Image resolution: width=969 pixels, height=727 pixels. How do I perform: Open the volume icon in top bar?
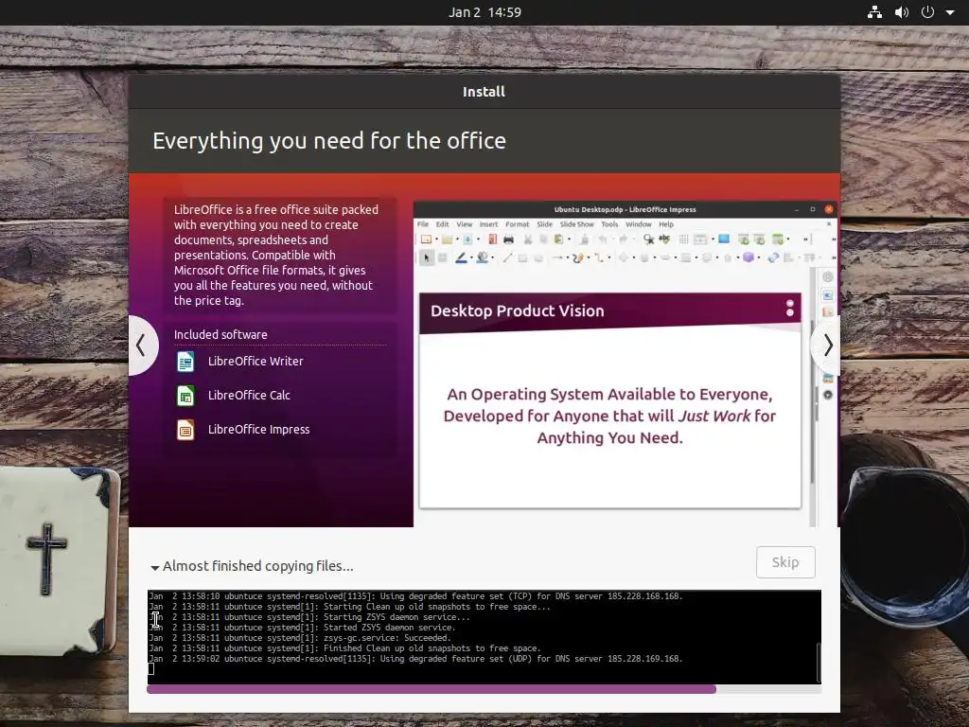[902, 12]
